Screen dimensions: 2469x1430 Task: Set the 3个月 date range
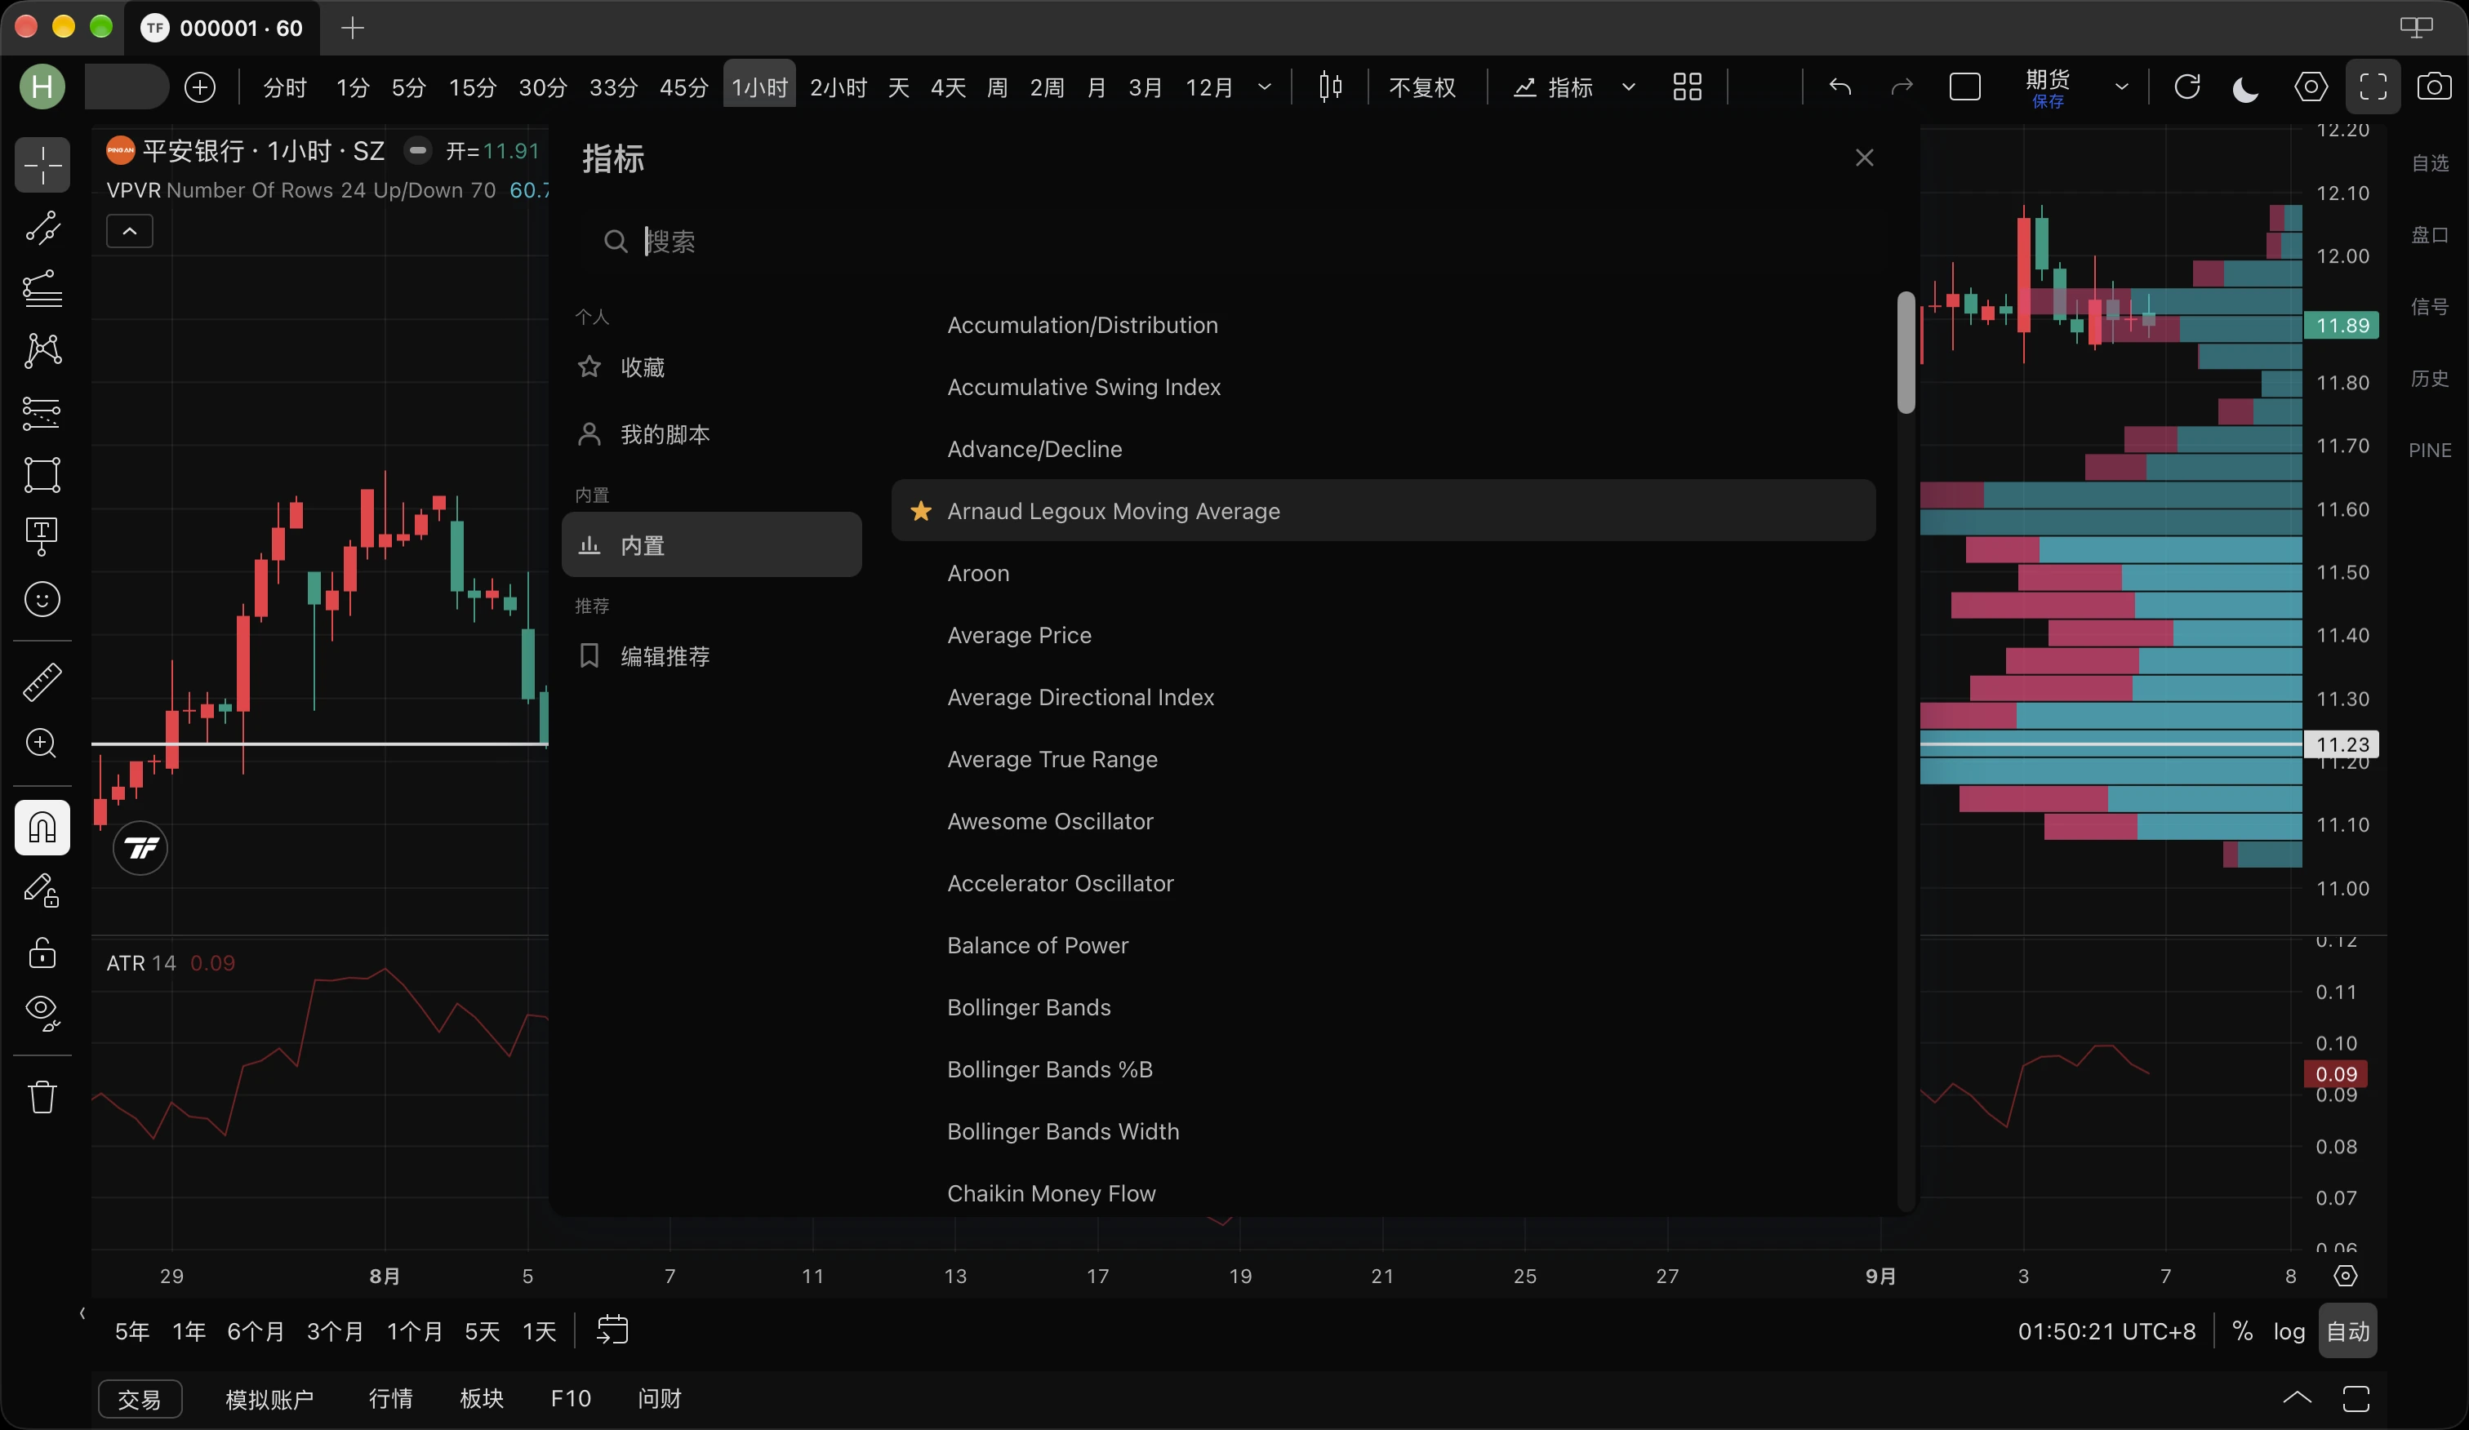click(x=335, y=1331)
